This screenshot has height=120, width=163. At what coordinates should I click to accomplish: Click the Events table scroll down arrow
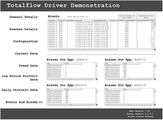tap(155, 48)
